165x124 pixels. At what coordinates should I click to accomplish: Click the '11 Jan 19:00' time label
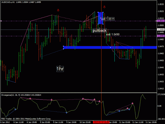[x=151, y=122]
